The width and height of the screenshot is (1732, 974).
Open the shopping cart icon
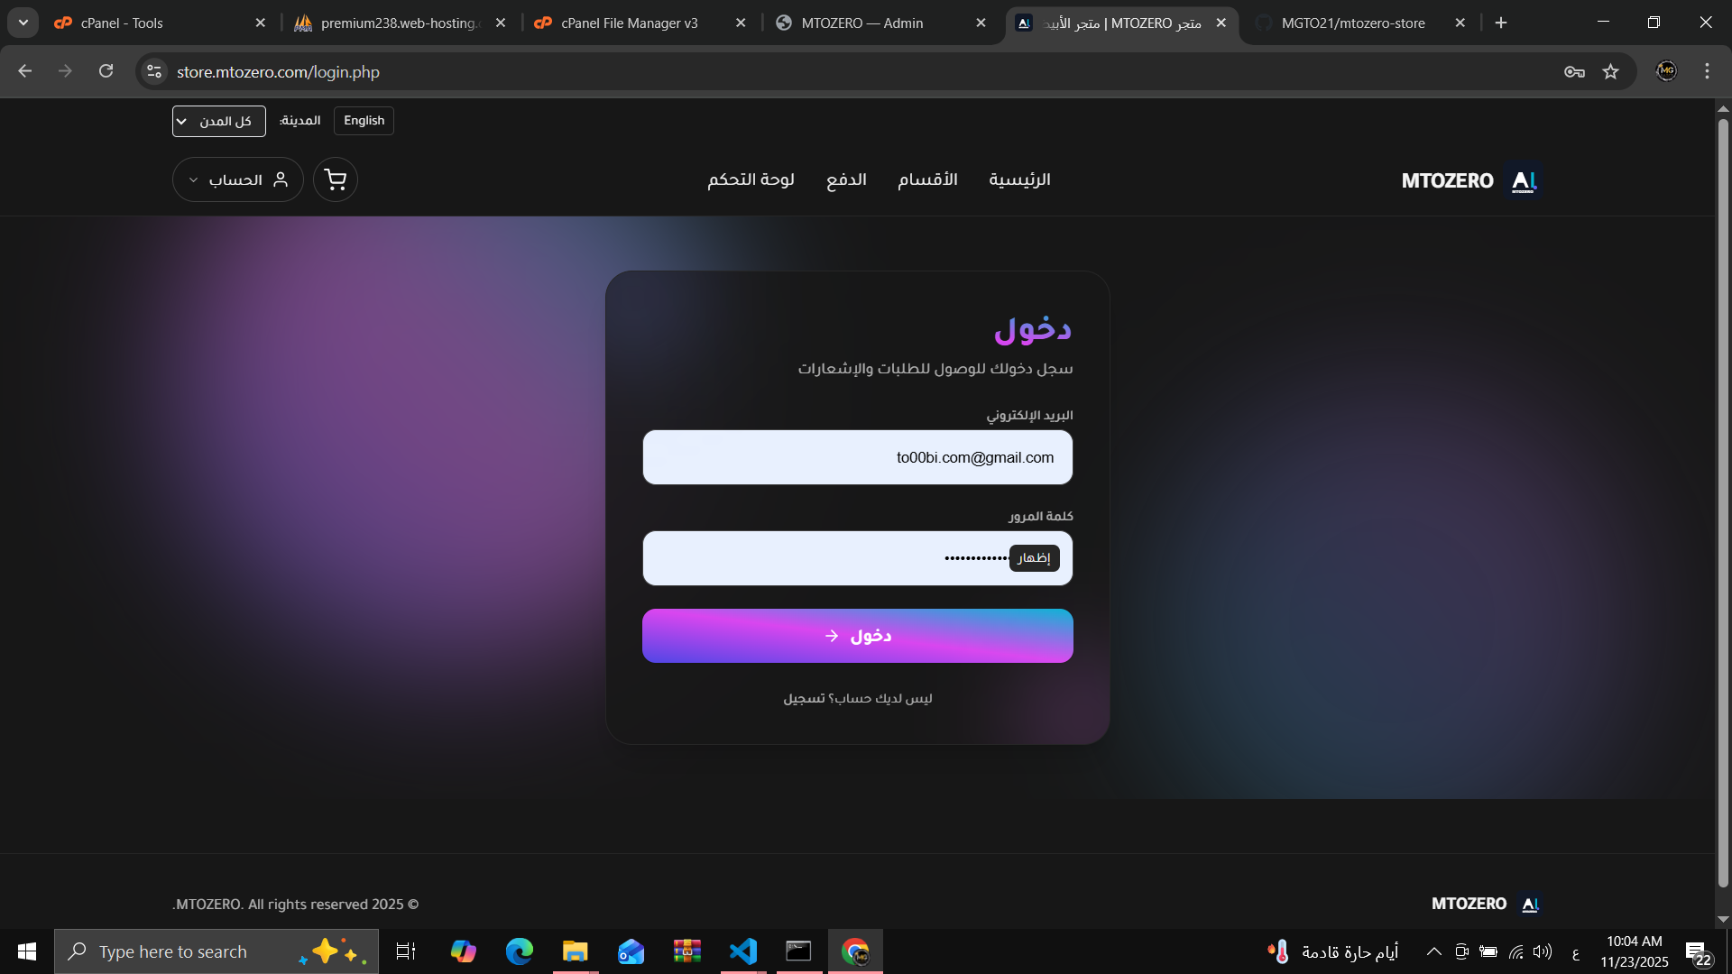pyautogui.click(x=336, y=179)
